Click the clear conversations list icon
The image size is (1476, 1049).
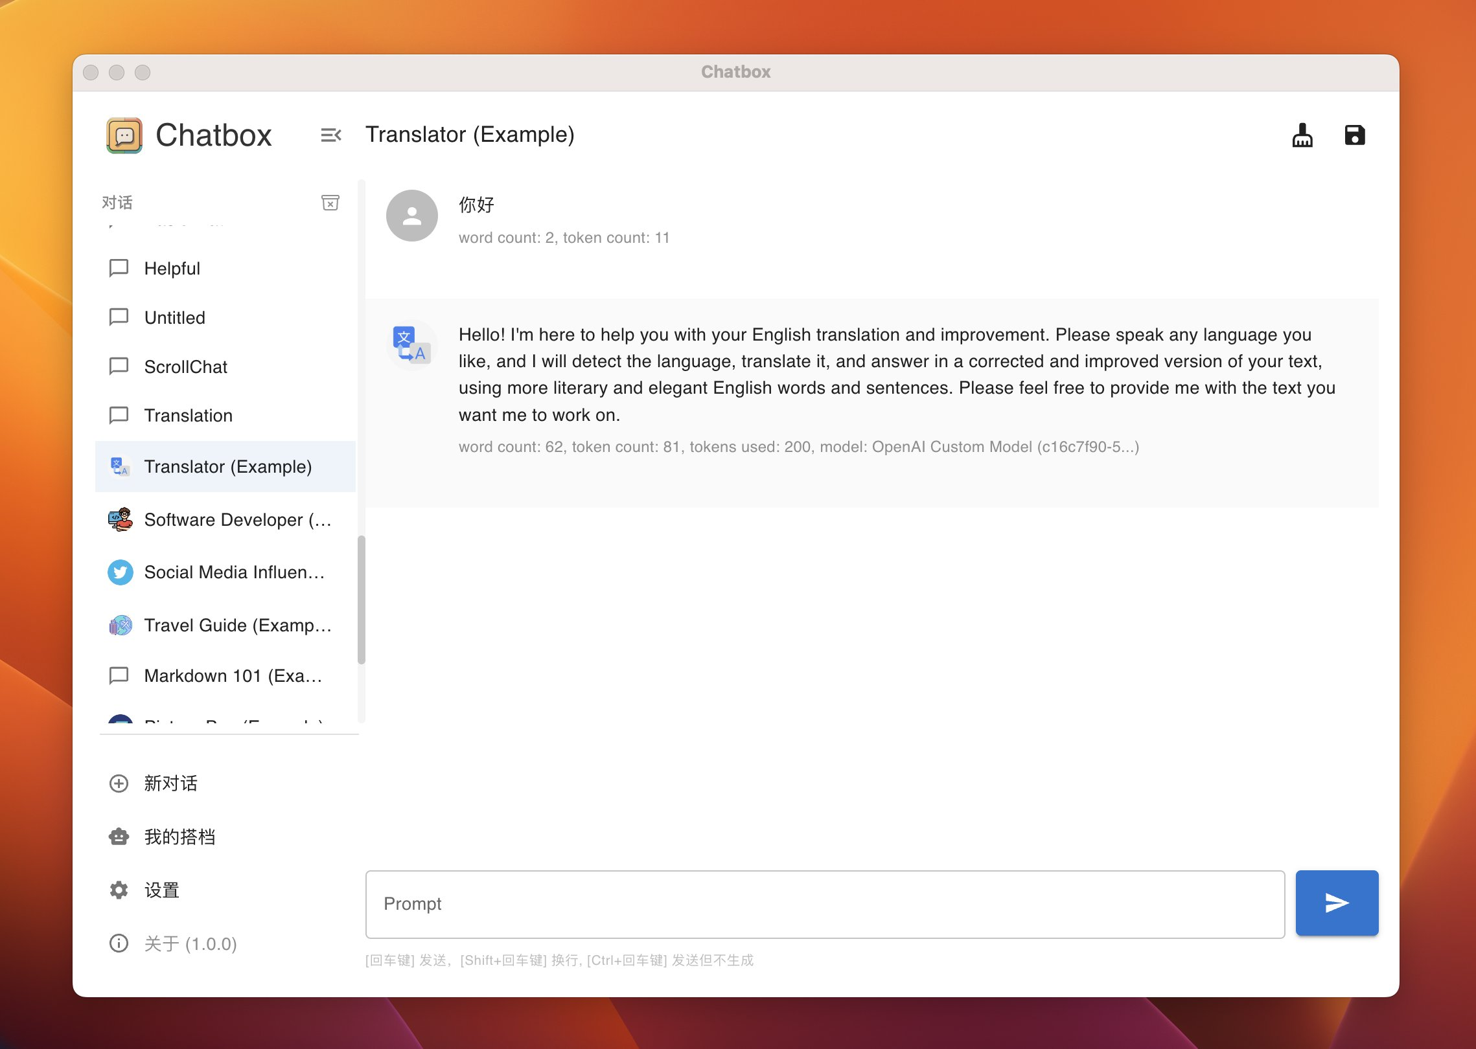click(330, 203)
